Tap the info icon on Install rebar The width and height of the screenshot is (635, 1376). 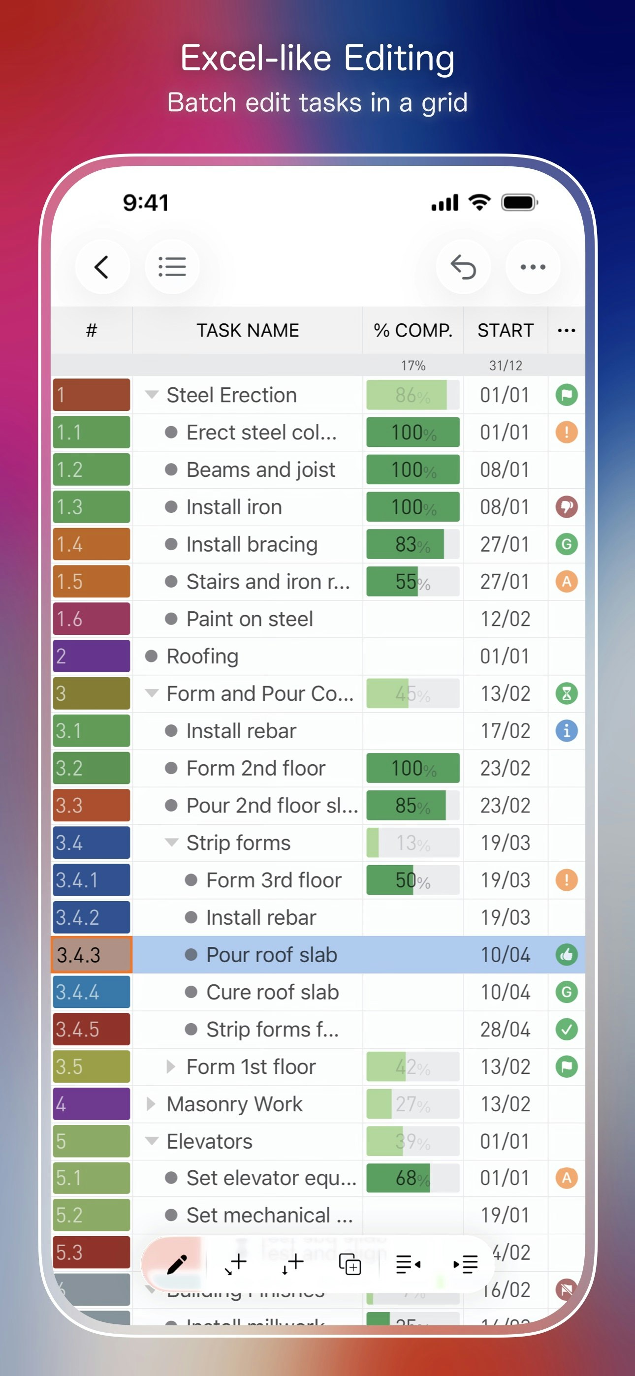(x=567, y=731)
